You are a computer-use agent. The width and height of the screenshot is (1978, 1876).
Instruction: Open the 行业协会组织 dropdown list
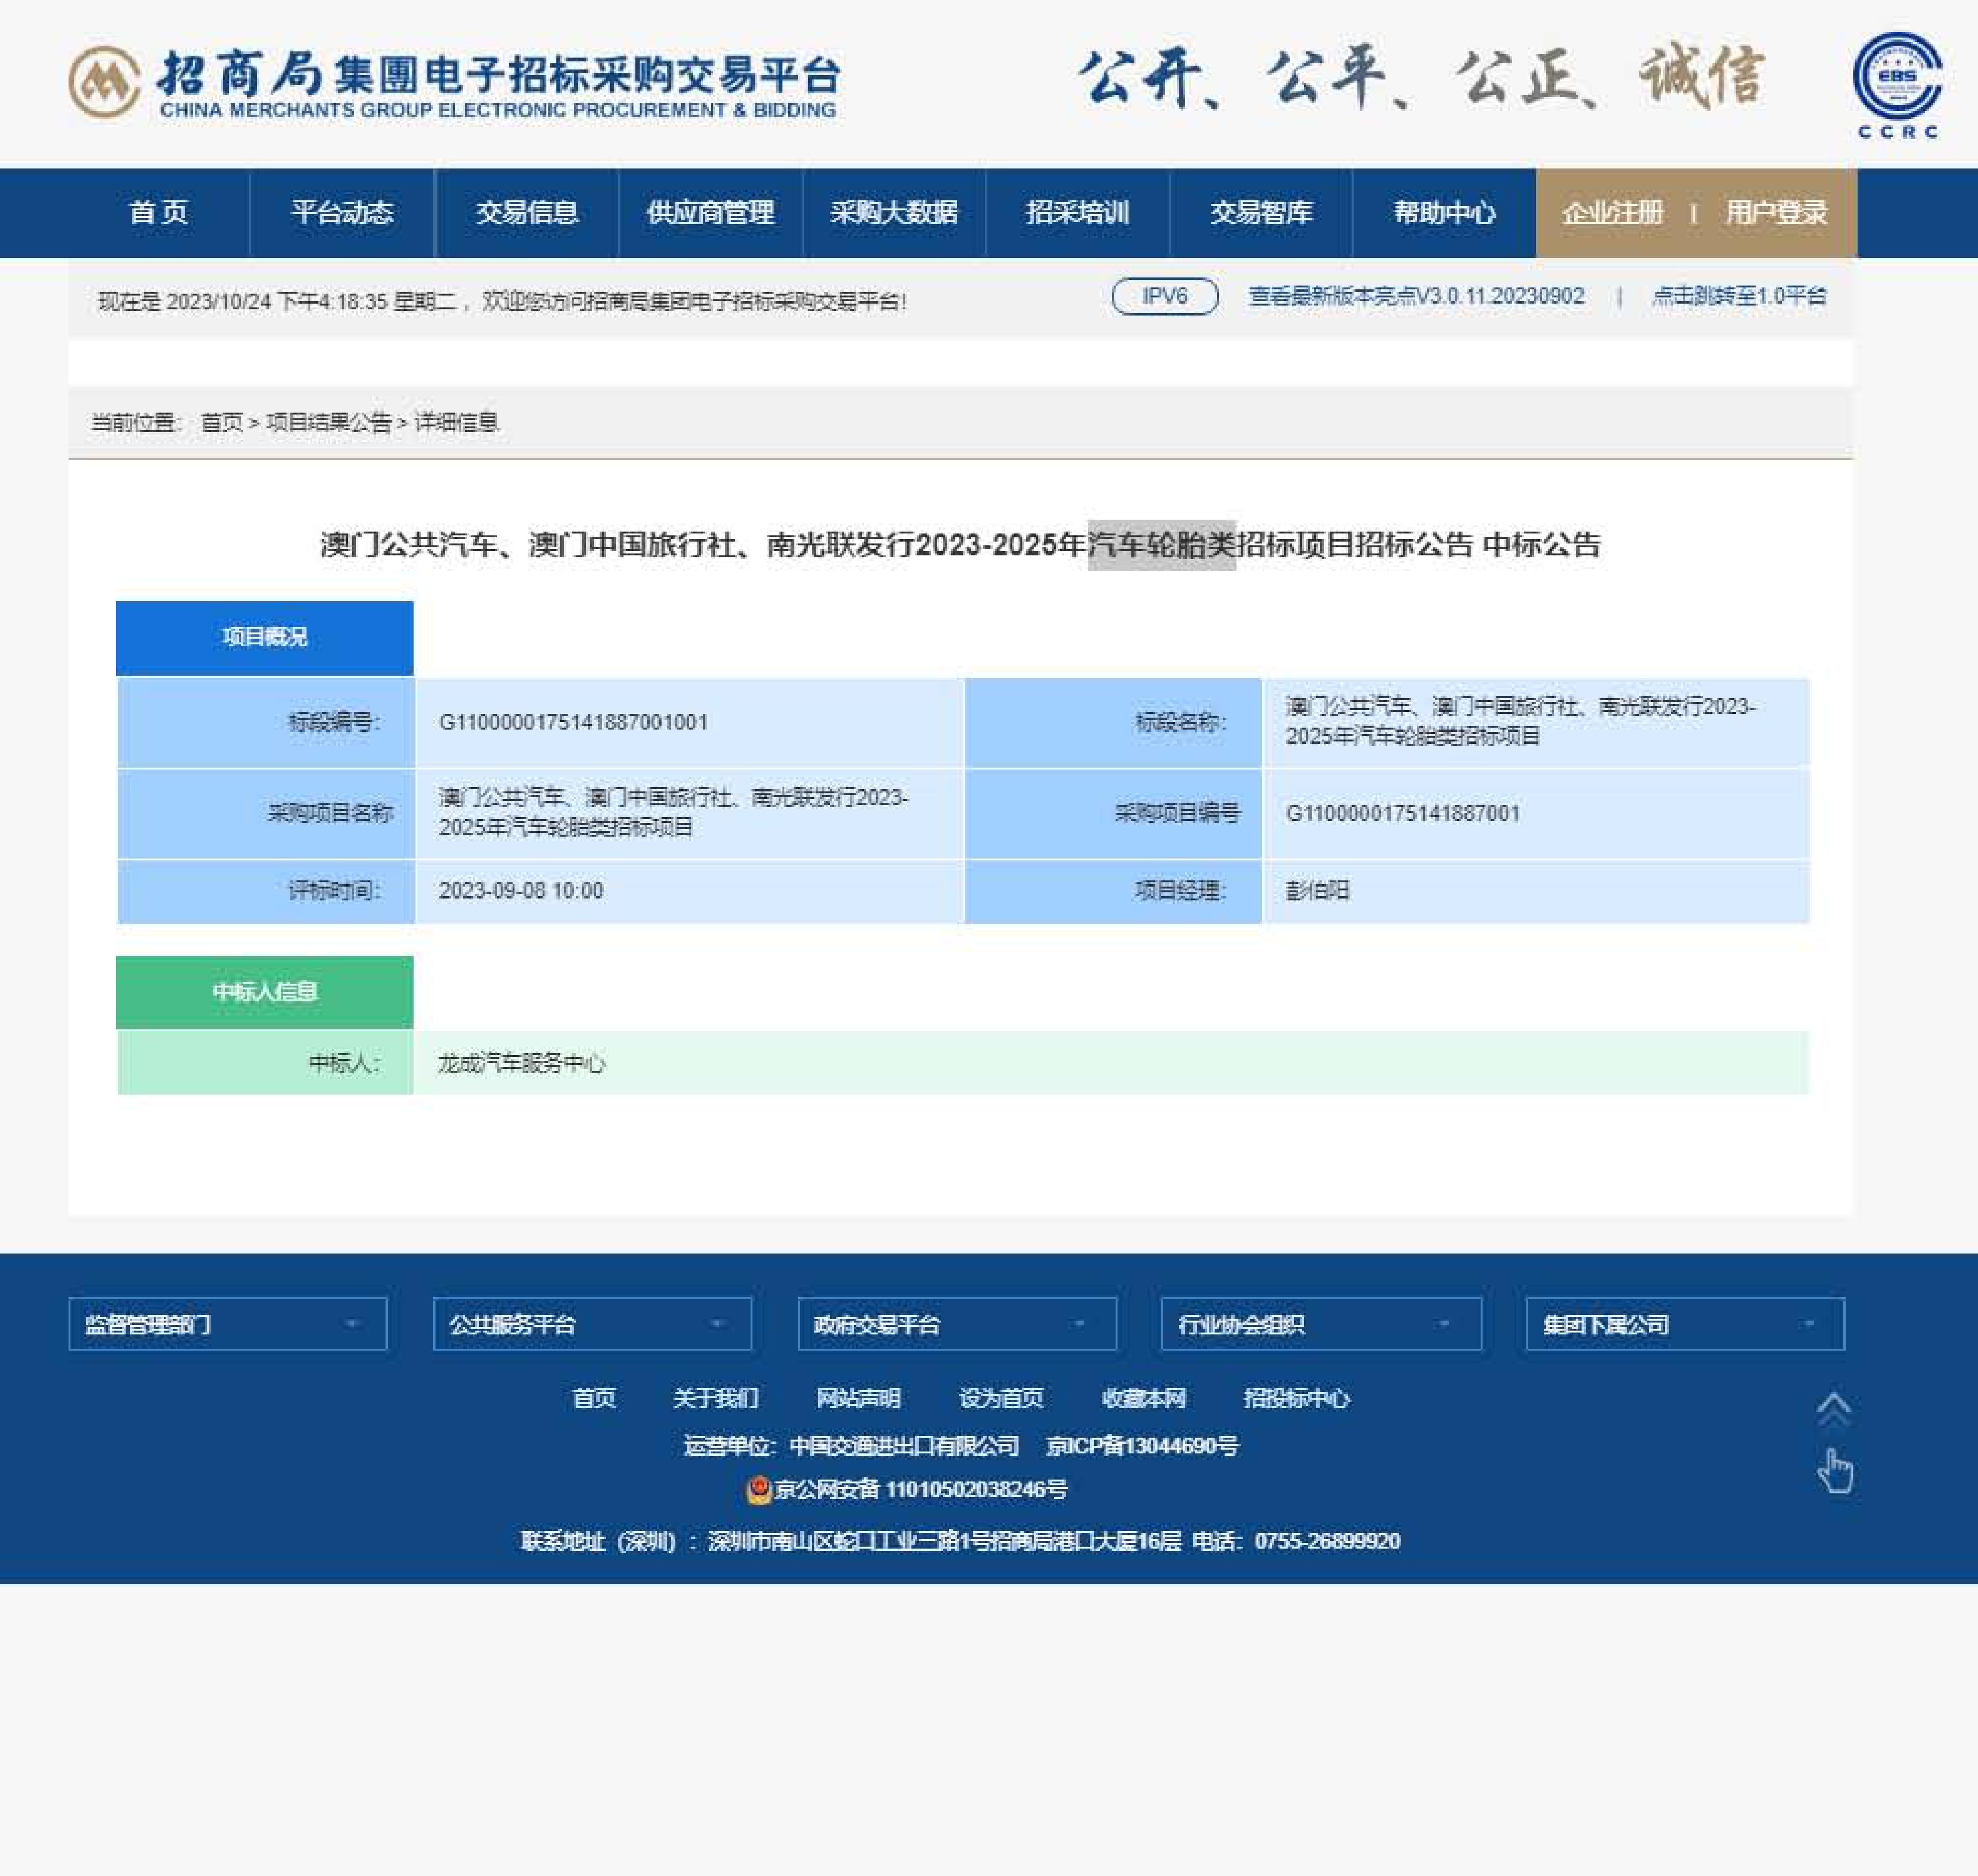click(x=1321, y=1324)
